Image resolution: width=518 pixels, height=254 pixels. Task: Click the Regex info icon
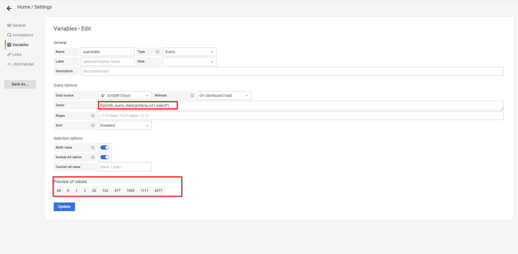(93, 116)
